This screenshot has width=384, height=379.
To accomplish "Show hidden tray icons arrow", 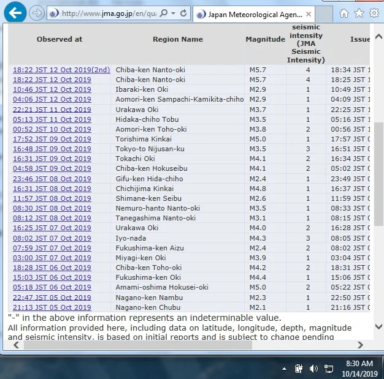I will click(x=284, y=369).
